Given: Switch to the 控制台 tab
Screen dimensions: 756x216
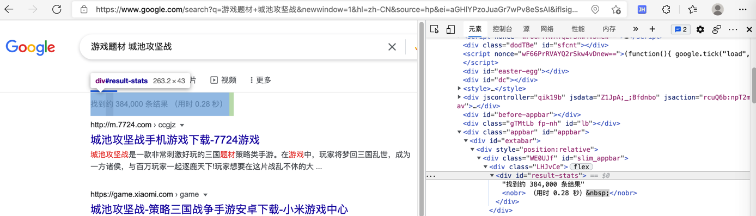Looking at the screenshot, I should [502, 29].
